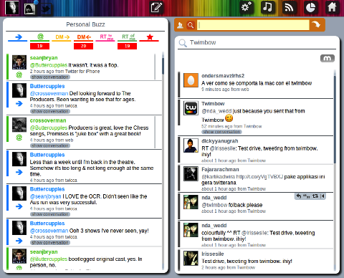The image size is (344, 278).
Task: Click the red 18 counter under RT of me
Action: (x=127, y=46)
